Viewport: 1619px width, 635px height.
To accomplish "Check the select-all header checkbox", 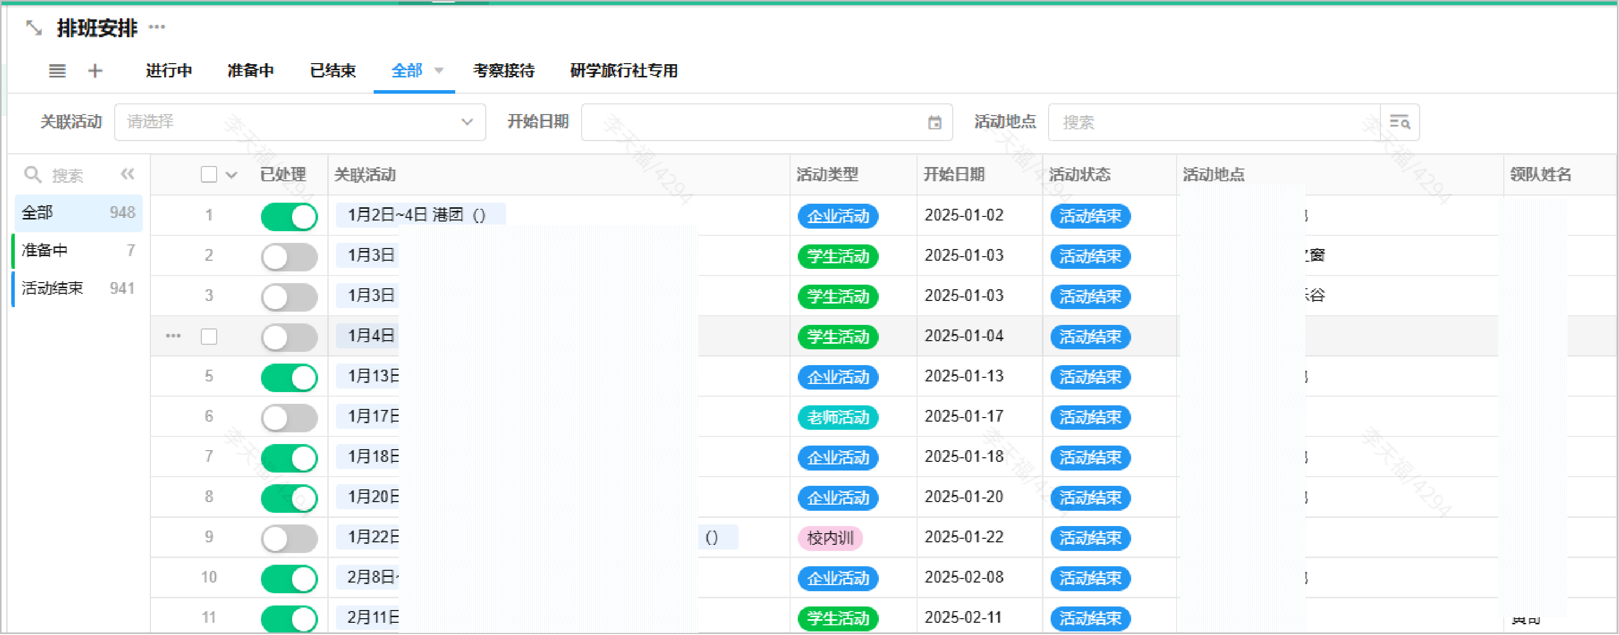I will click(208, 174).
